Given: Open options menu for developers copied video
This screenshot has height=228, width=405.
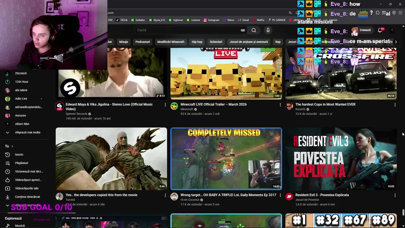Looking at the screenshot, I should (x=165, y=195).
